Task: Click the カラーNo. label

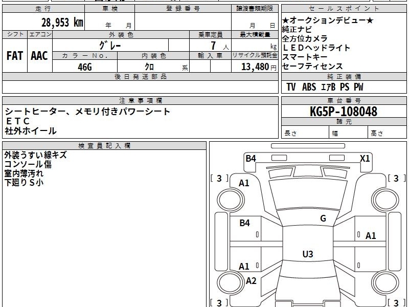Action: click(85, 56)
